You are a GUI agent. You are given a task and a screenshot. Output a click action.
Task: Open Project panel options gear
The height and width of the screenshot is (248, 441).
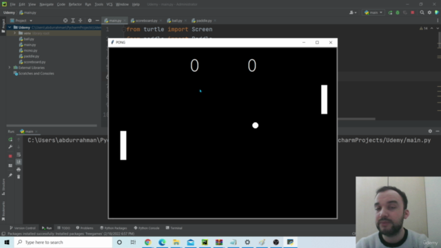coord(90,21)
